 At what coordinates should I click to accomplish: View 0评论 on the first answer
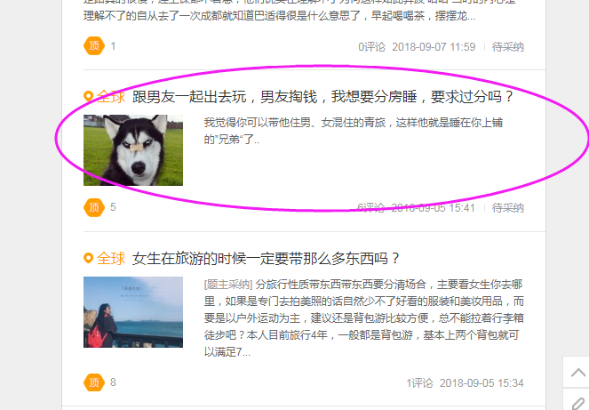371,46
